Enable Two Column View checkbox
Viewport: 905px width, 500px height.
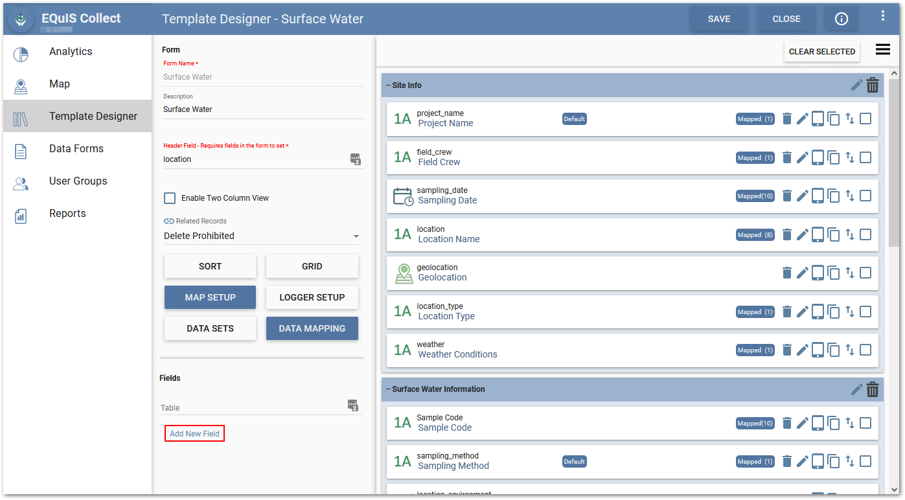[170, 198]
